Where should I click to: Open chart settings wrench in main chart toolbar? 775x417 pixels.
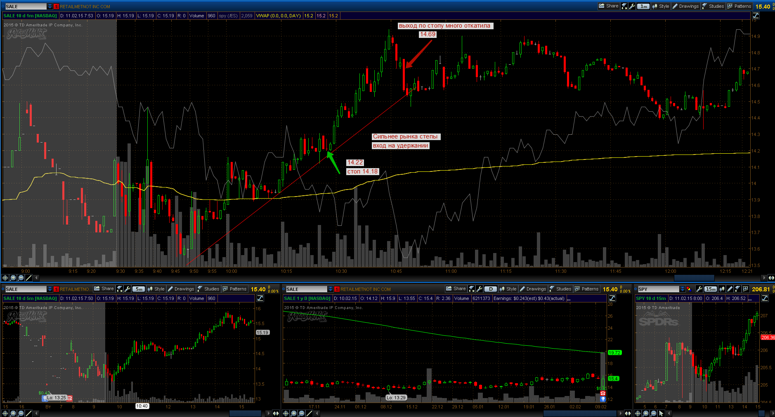pyautogui.click(x=632, y=6)
